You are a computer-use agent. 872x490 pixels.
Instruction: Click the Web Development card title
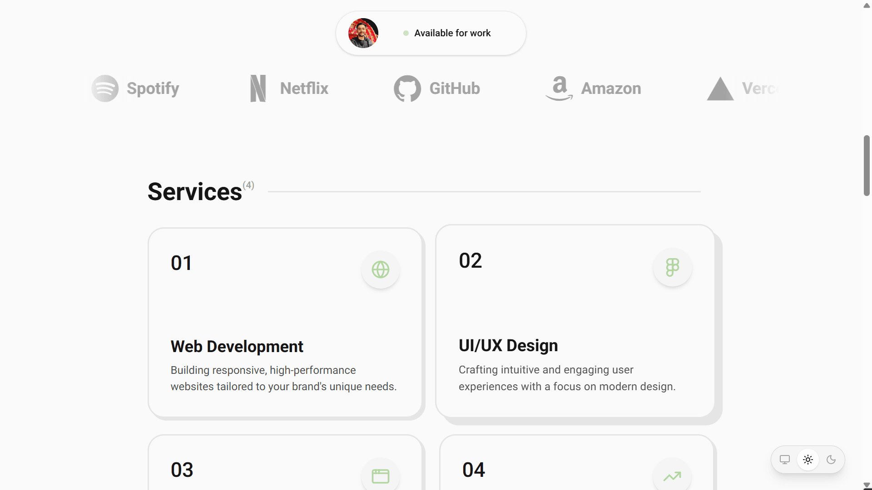(237, 347)
